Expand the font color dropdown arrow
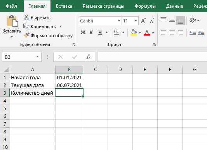This screenshot has height=150, width=207. pyautogui.click(x=153, y=32)
